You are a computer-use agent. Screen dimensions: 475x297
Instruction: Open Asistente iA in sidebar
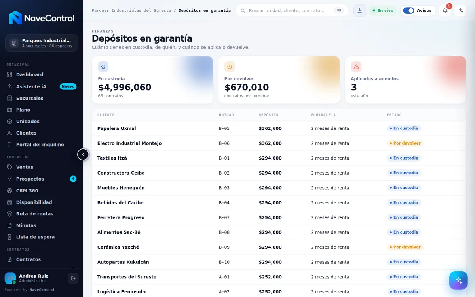pyautogui.click(x=42, y=86)
